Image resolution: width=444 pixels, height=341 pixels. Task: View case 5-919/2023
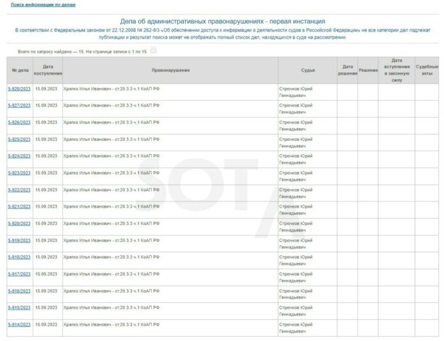[19, 240]
